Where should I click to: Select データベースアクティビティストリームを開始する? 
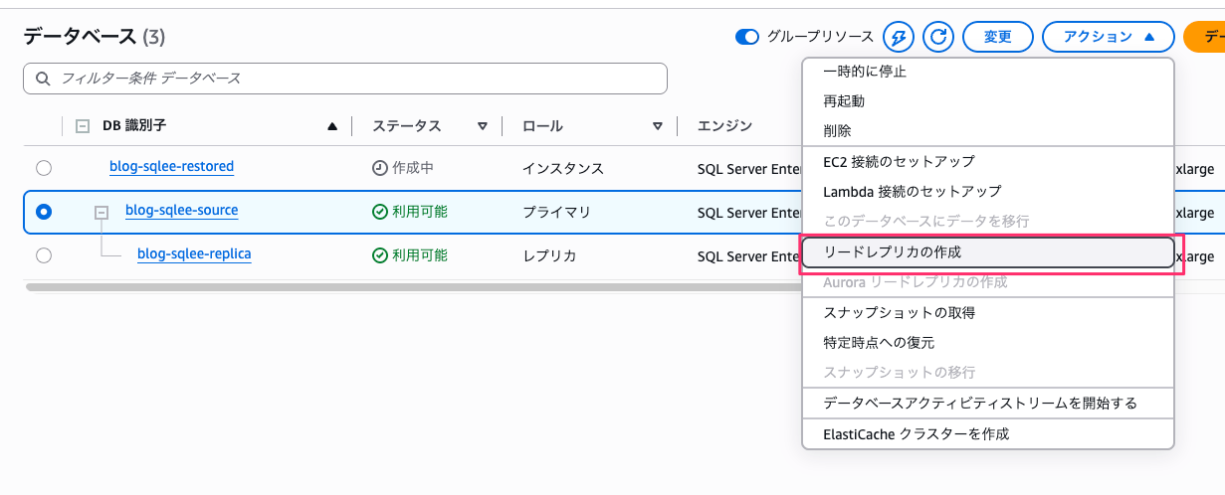tap(988, 403)
